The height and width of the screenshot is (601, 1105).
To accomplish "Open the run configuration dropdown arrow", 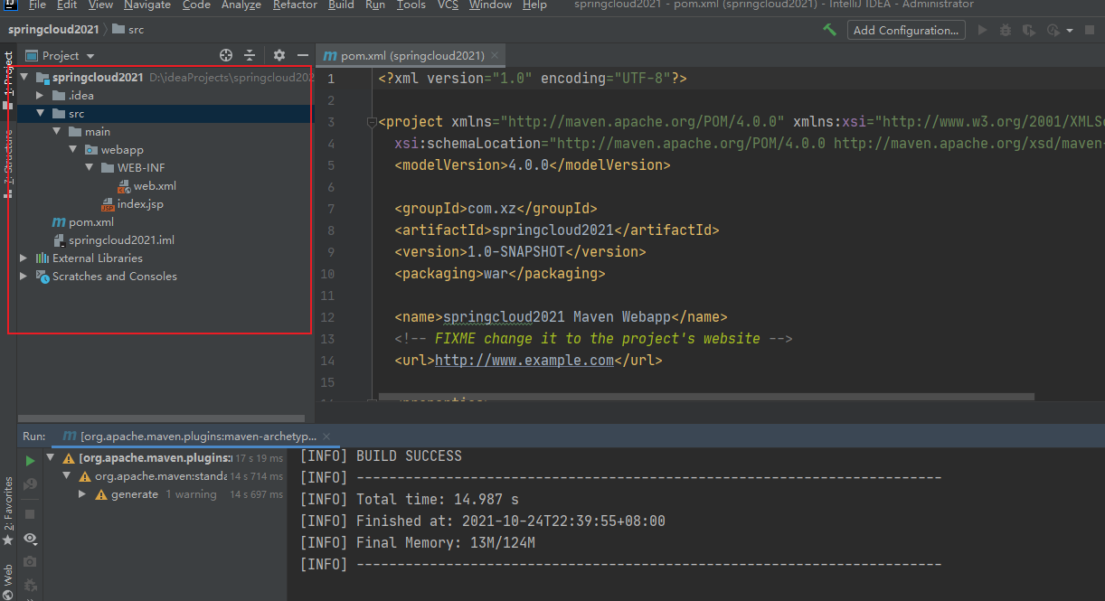I will coord(1070,31).
